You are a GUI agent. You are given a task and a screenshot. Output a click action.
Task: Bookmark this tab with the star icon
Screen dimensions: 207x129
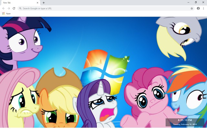tap(192, 8)
